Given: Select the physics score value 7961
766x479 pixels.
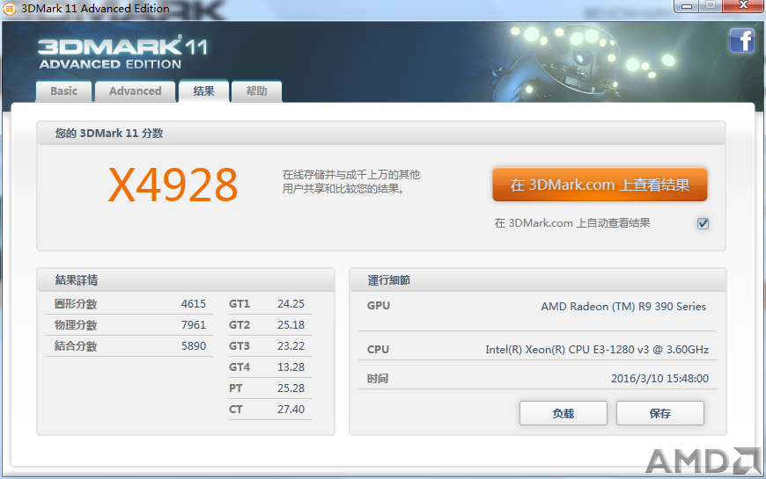Looking at the screenshot, I should [x=194, y=325].
